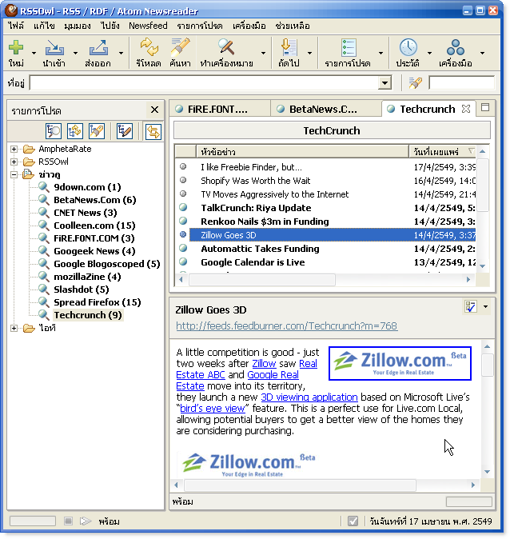Click the Import toolbar icon
Screen dimensions: 510x539
pyautogui.click(x=54, y=48)
